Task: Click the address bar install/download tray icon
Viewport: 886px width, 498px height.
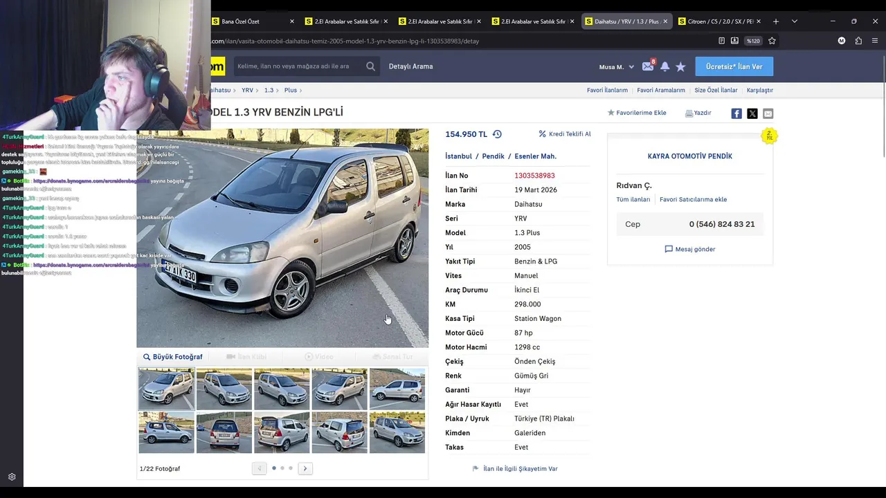Action: [734, 41]
